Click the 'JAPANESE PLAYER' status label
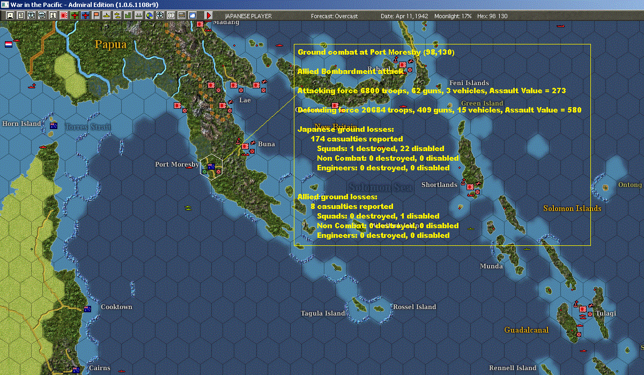 tap(248, 16)
